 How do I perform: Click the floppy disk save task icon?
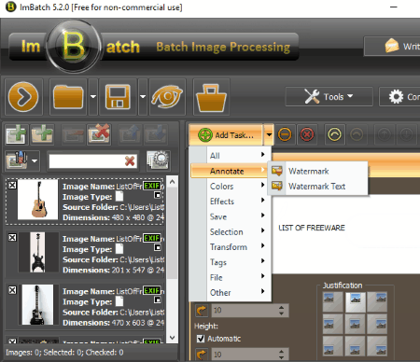pyautogui.click(x=118, y=97)
